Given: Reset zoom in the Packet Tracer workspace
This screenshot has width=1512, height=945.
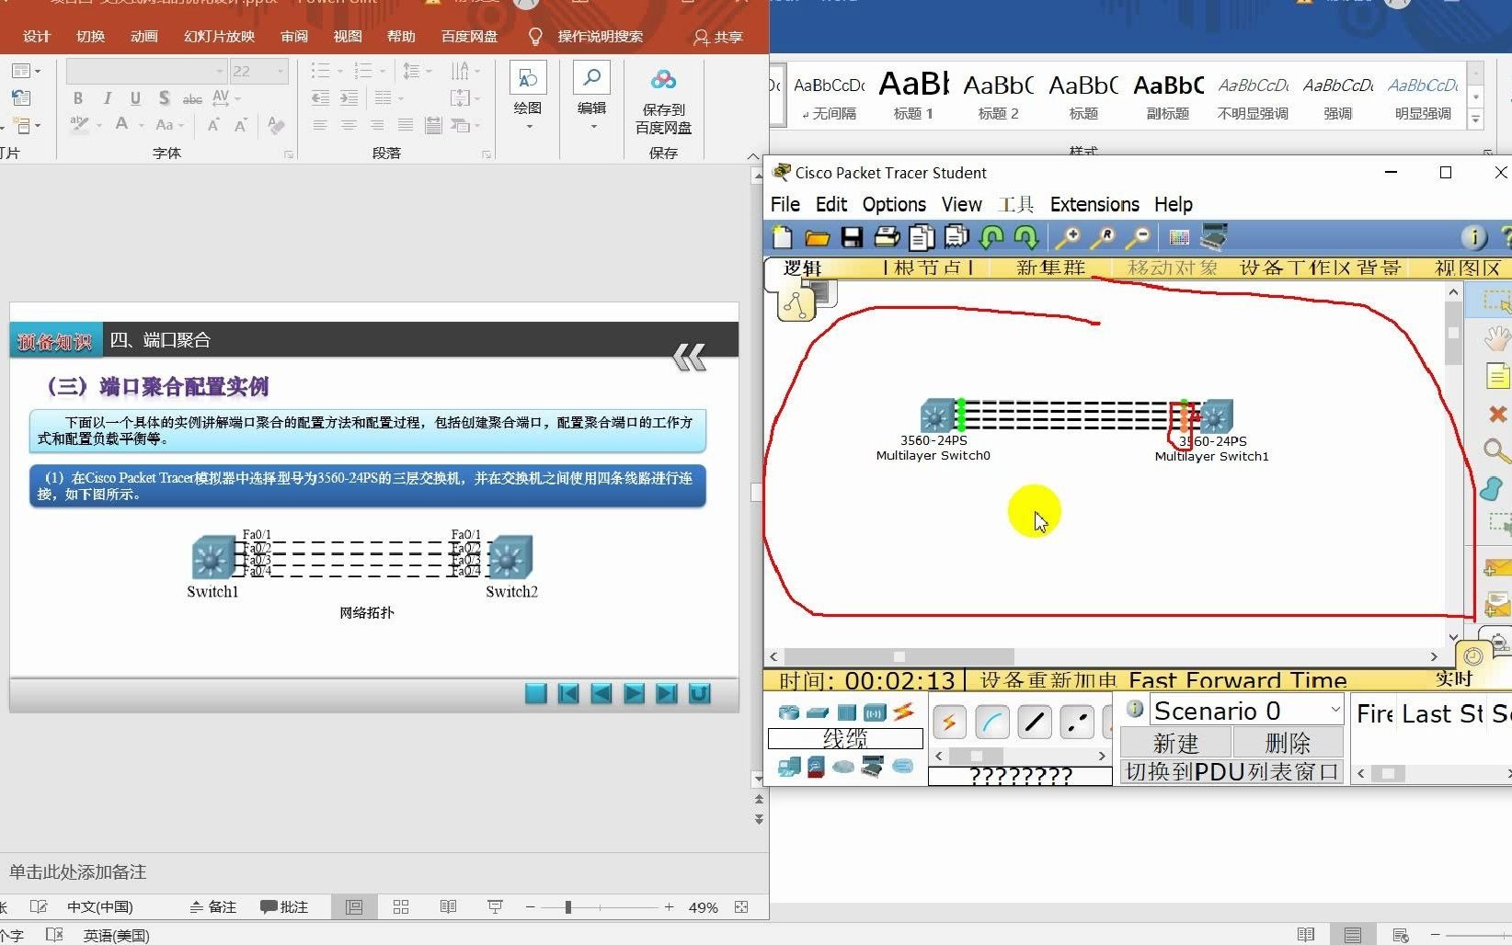Looking at the screenshot, I should pyautogui.click(x=1103, y=237).
